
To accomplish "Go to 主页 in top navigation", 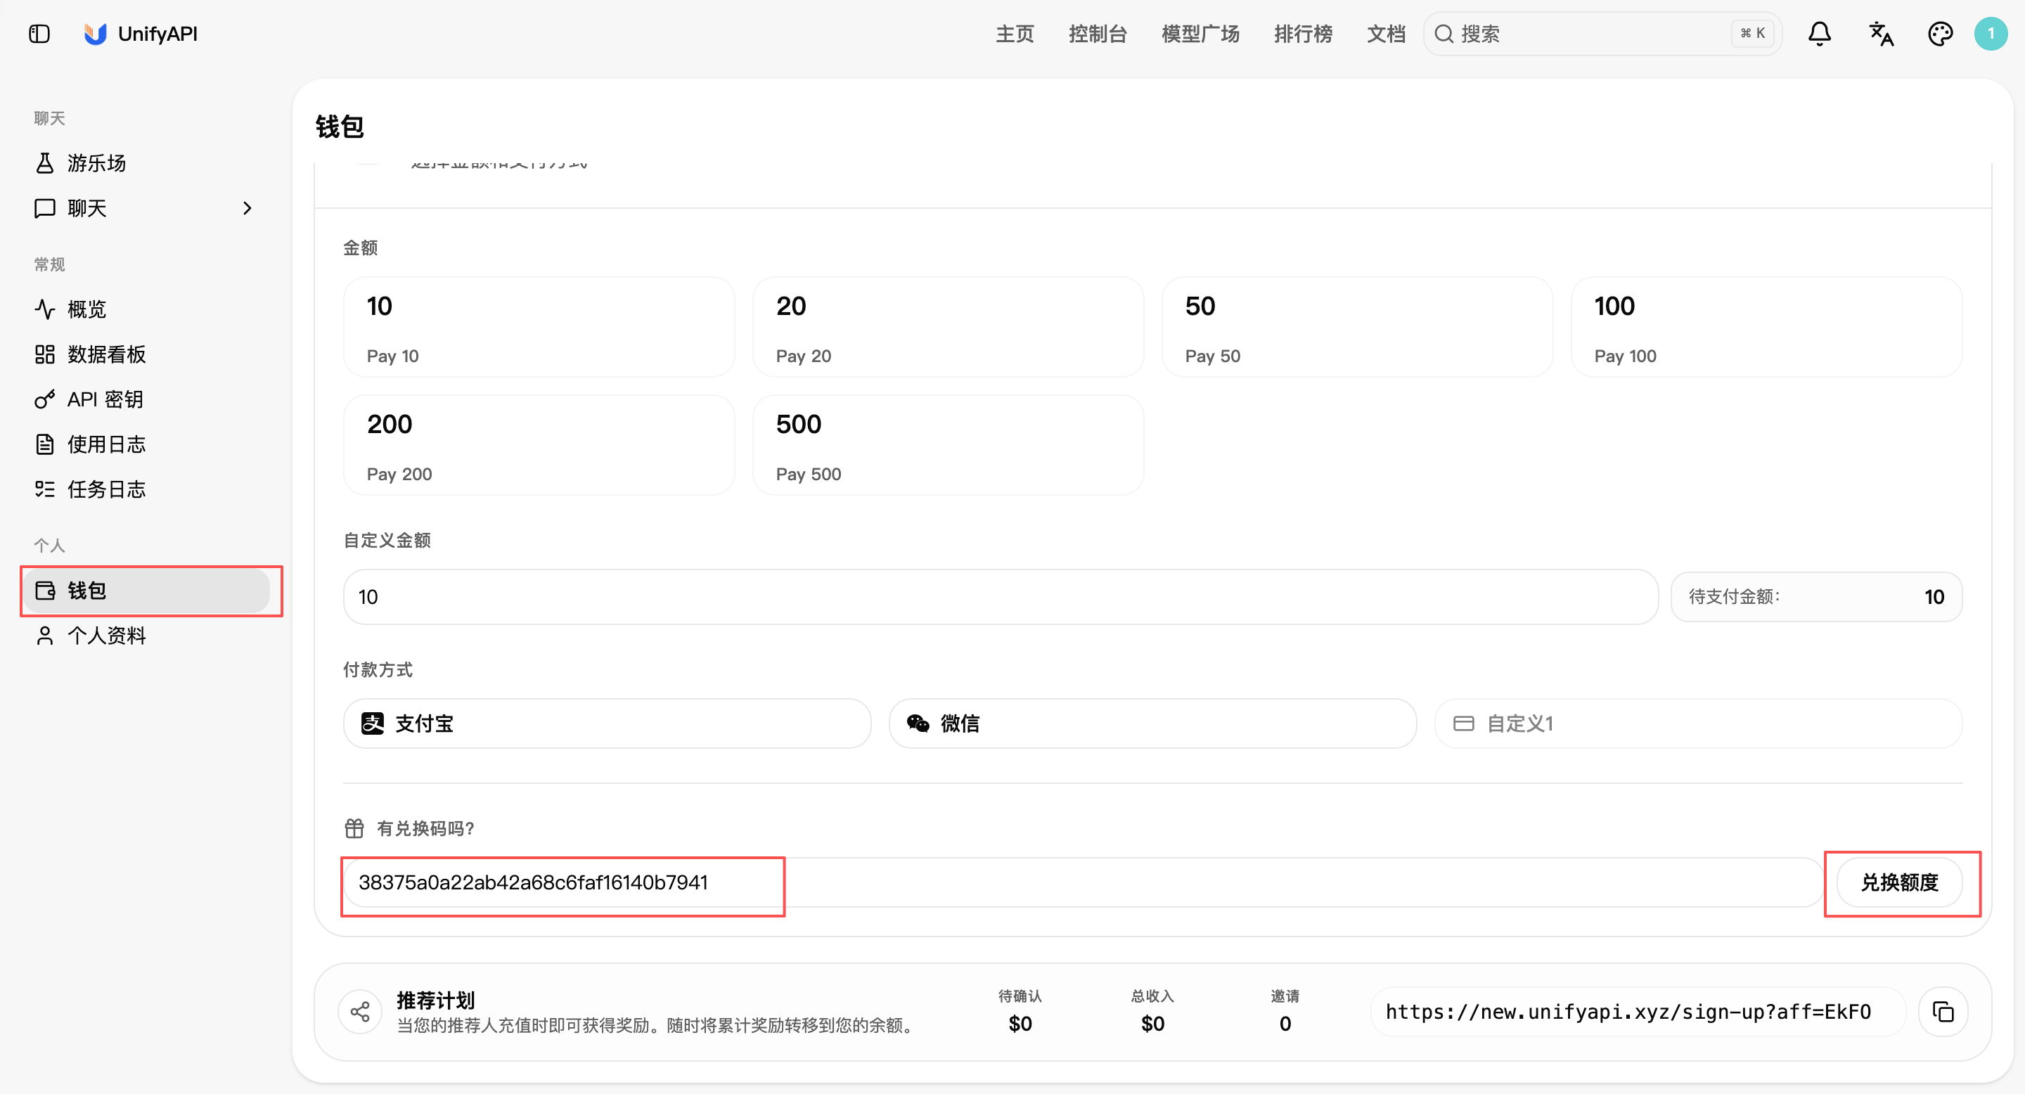I will (x=1015, y=34).
